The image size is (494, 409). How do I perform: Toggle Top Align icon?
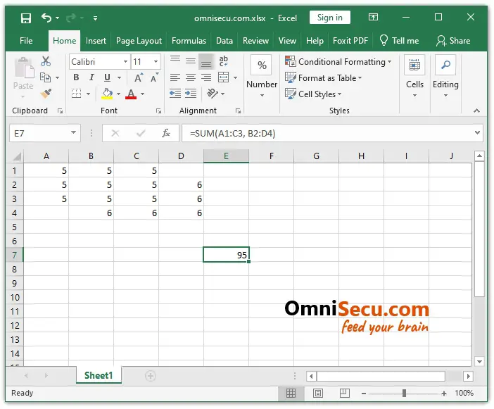(x=175, y=60)
